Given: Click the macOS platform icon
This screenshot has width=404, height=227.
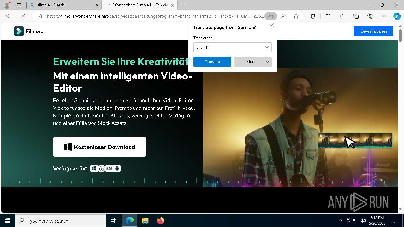Looking at the screenshot, I should click(x=101, y=168).
